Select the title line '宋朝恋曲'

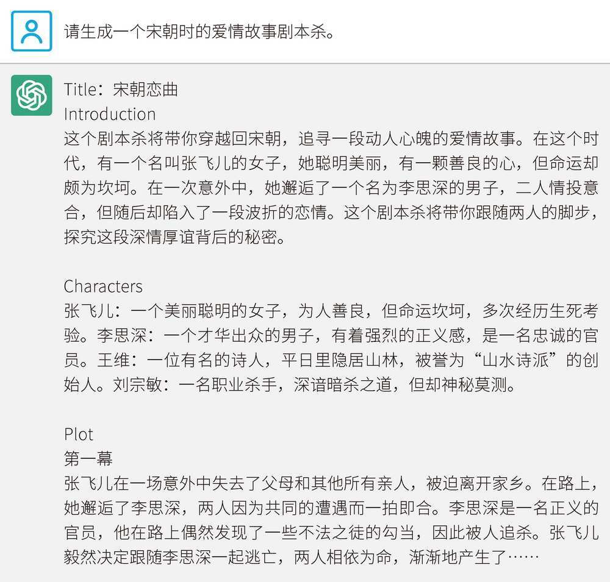tap(146, 90)
